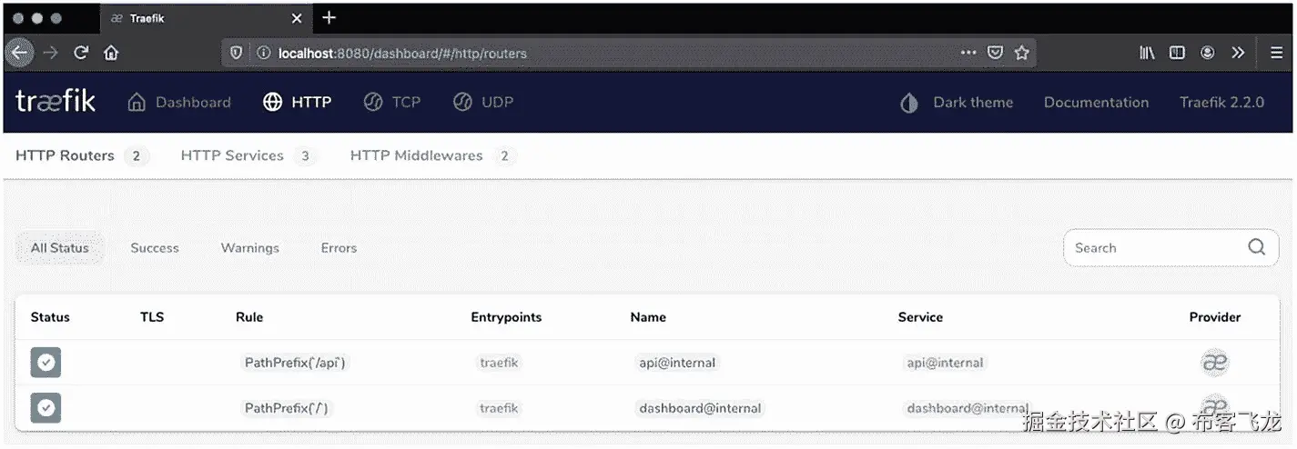
Task: Reload the page with the refresh icon
Action: [81, 53]
